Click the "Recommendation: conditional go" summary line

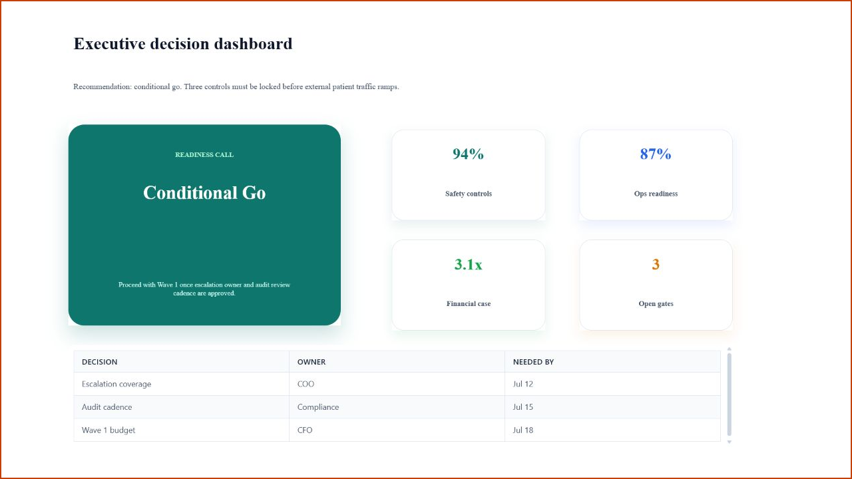[x=236, y=86]
